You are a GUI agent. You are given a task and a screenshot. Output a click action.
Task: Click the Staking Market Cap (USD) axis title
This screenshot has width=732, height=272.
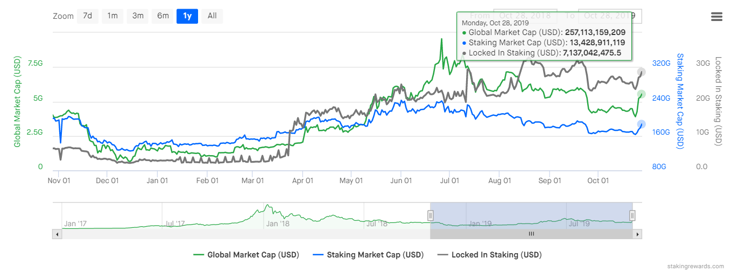[680, 102]
